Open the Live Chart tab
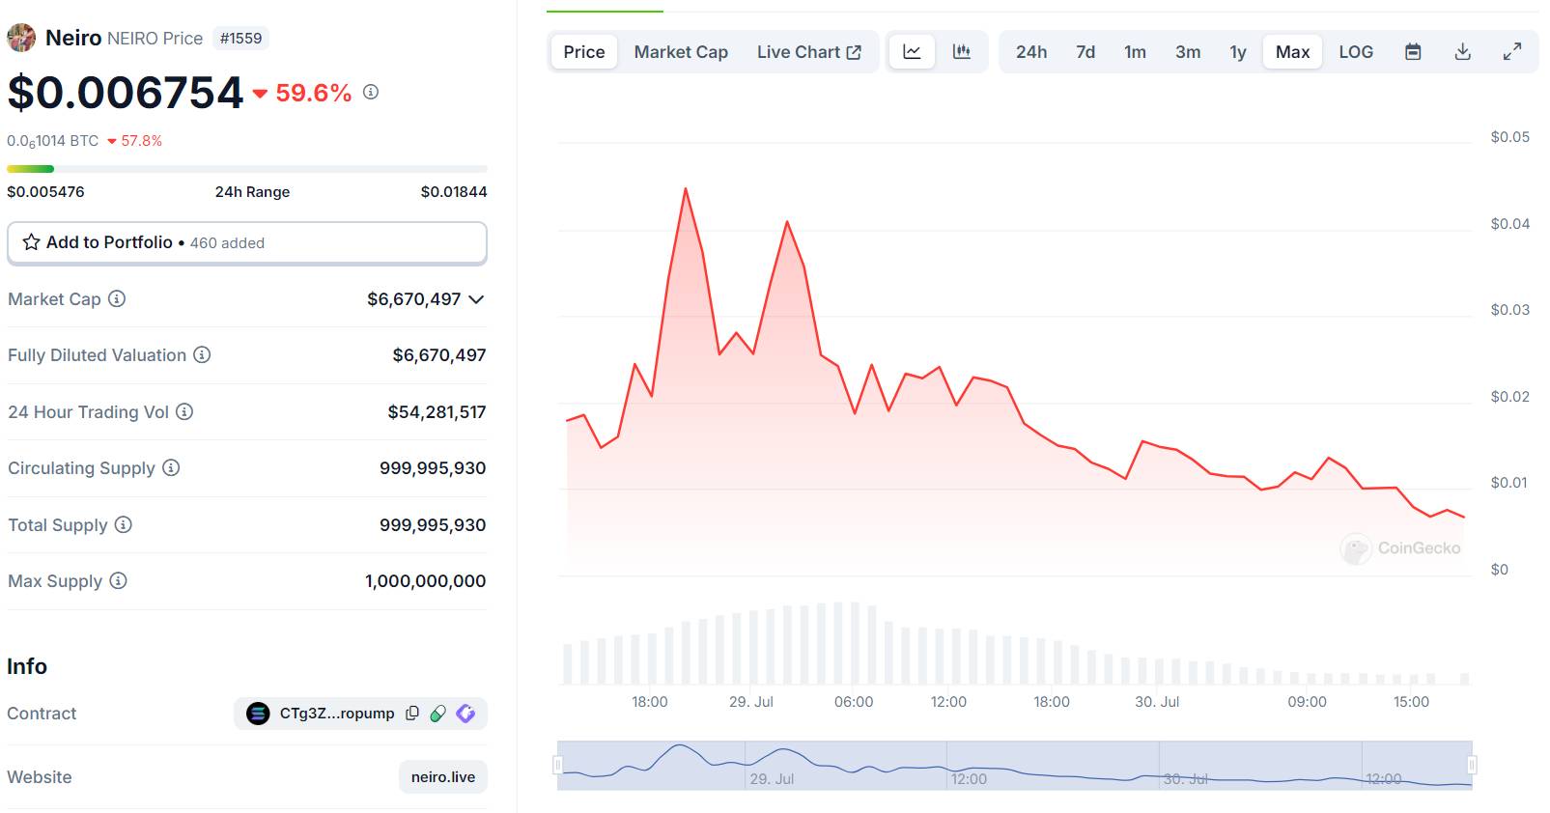This screenshot has height=813, width=1550. coord(808,52)
